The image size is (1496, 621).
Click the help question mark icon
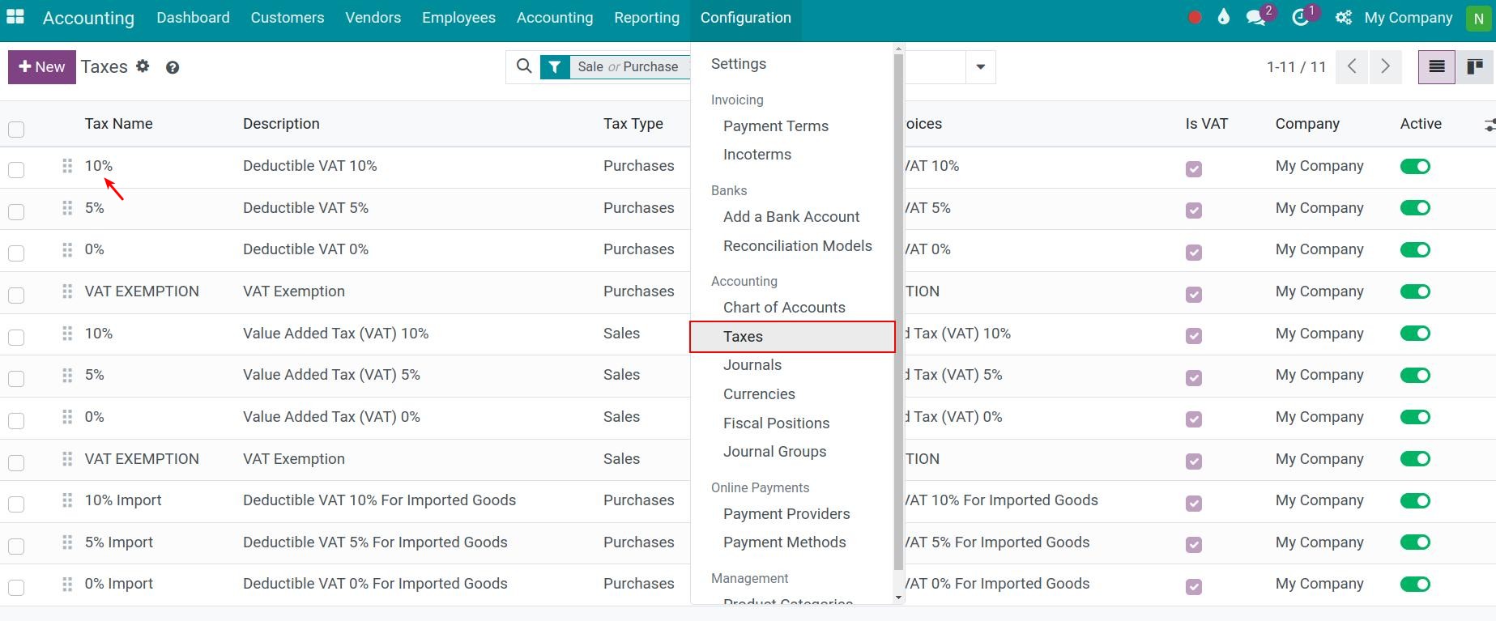[173, 67]
